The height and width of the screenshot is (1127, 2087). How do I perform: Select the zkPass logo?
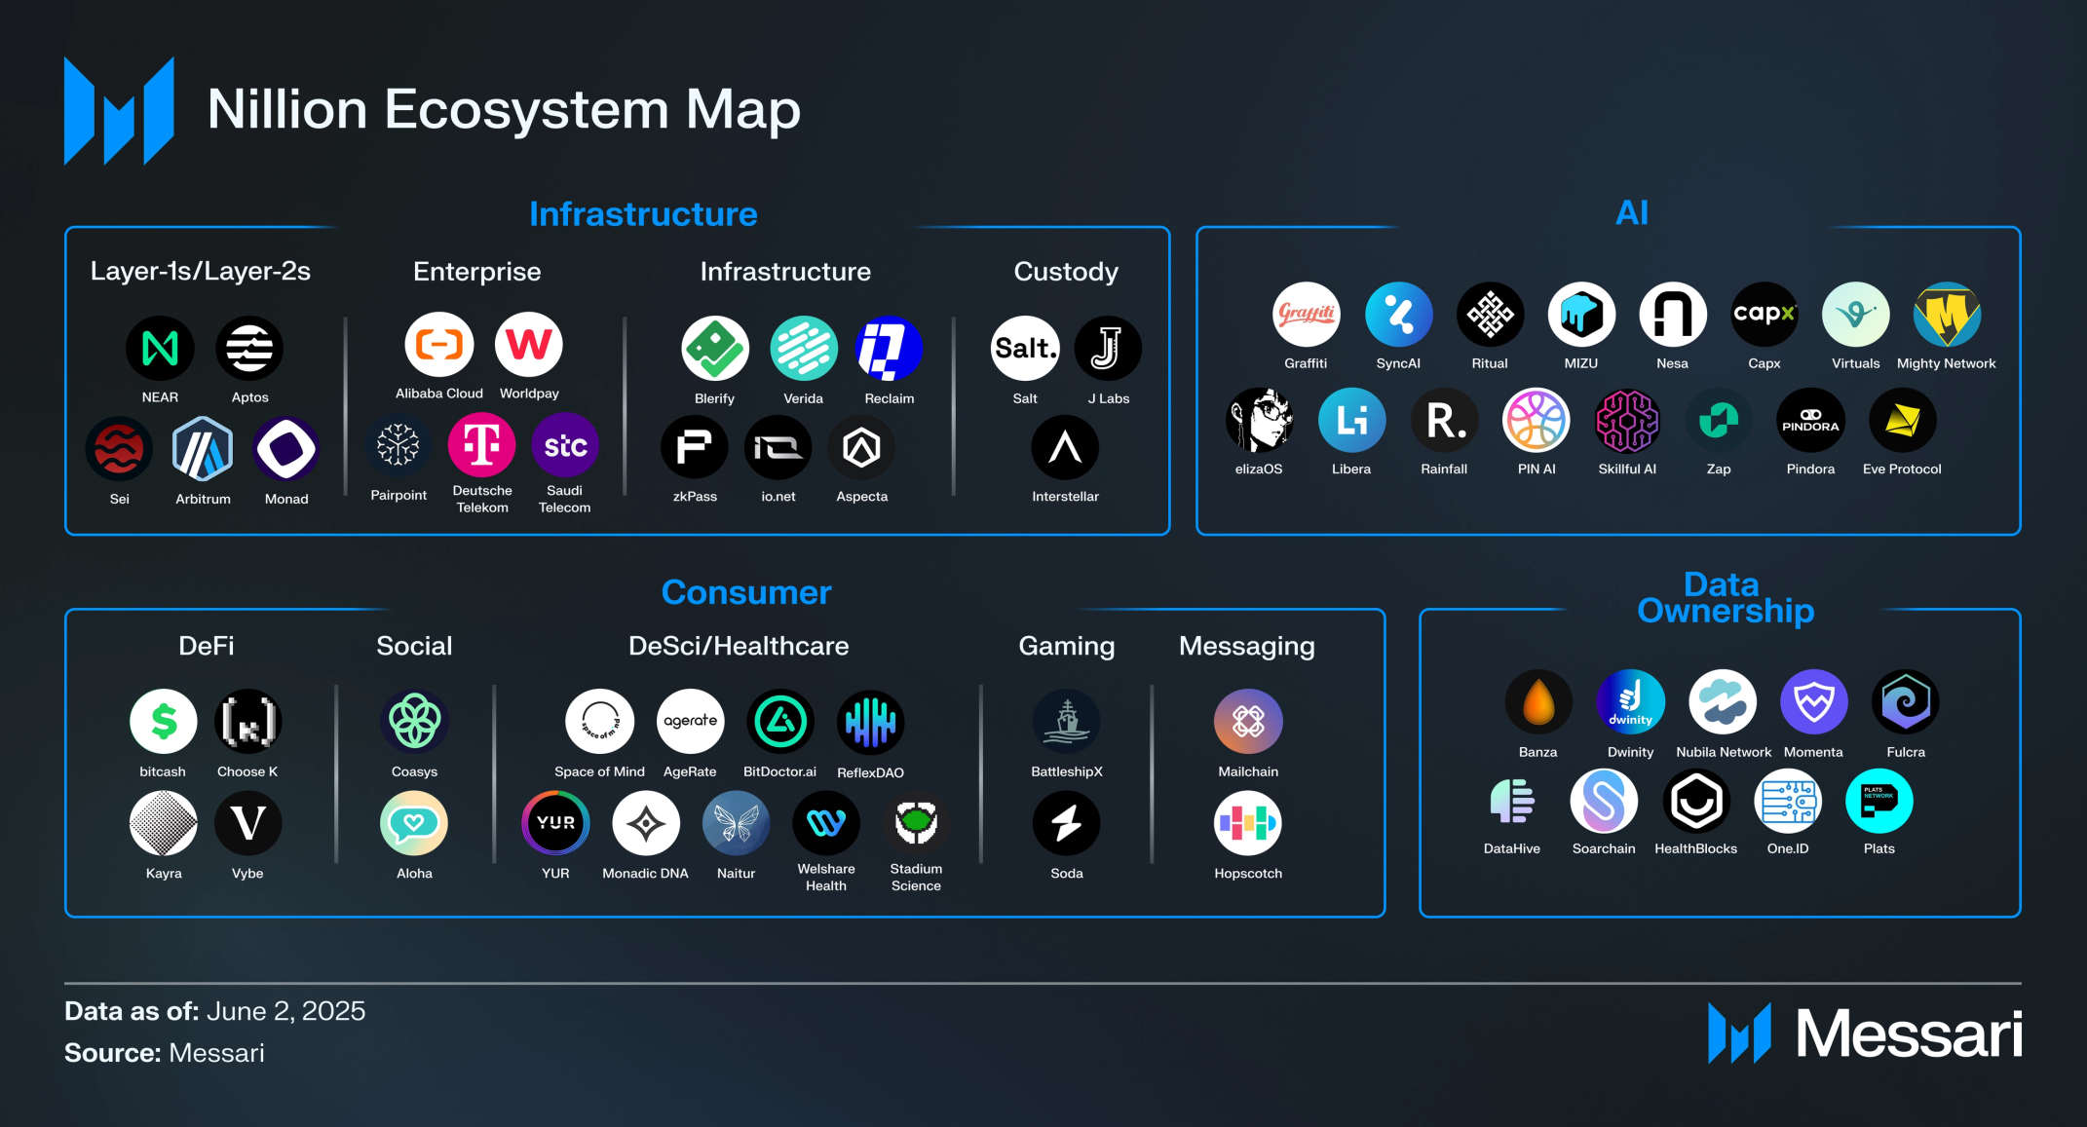[695, 447]
